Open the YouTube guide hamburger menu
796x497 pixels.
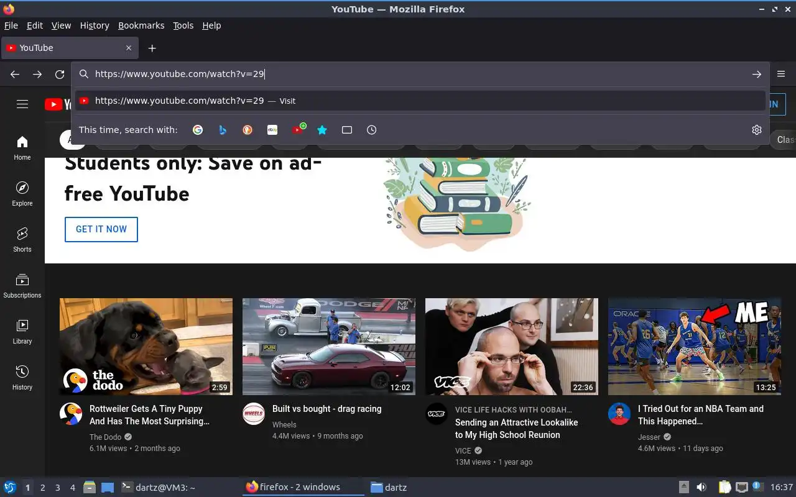coord(22,104)
